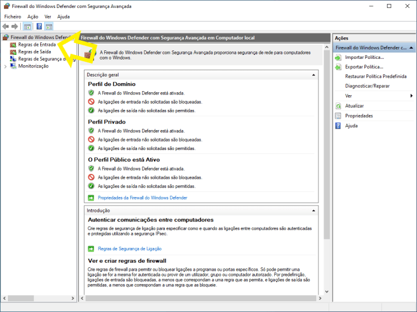The width and height of the screenshot is (417, 312).
Task: Click the Ajuda icon in Ações pane
Action: click(338, 126)
